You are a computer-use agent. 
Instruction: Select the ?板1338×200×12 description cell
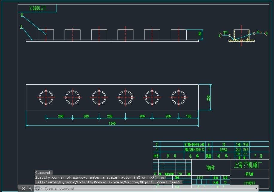pos(194,150)
